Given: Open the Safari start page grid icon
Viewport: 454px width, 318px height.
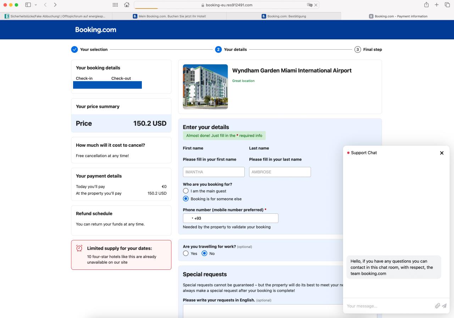Looking at the screenshot, I should coord(115,5).
